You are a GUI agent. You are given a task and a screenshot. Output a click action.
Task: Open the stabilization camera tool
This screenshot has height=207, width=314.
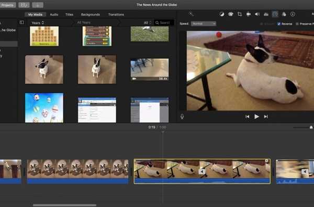pos(249,14)
